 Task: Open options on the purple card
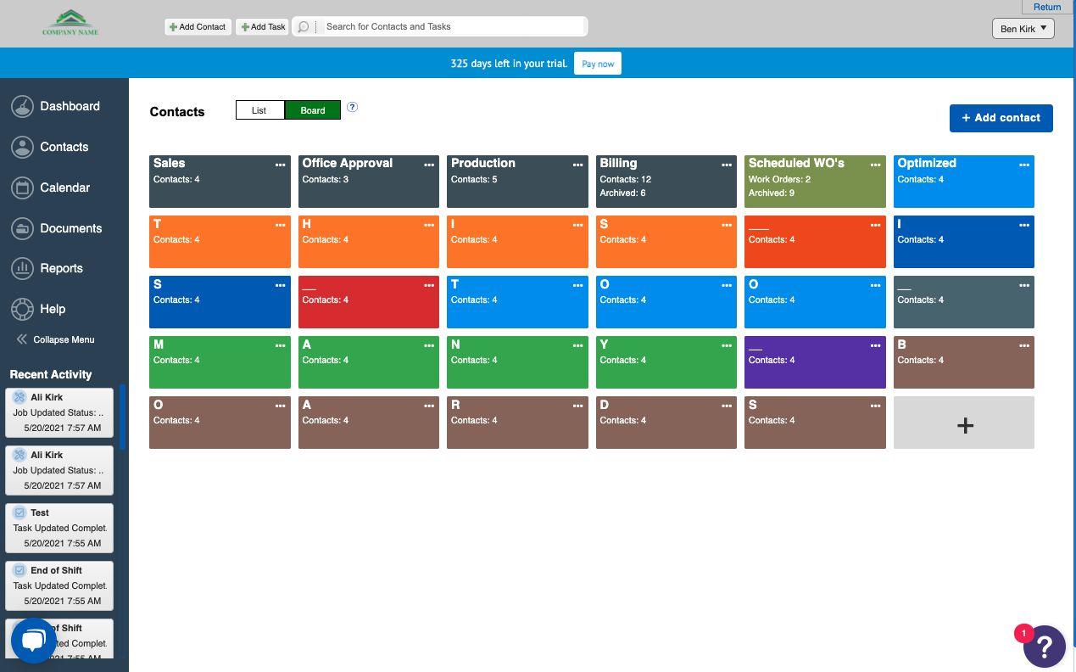[x=875, y=345]
